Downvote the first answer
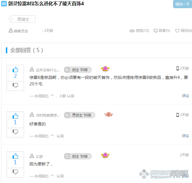192x183 pixels. coord(15,85)
